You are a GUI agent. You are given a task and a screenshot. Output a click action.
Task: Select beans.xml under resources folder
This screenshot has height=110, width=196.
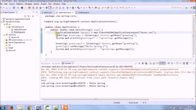point(15,37)
